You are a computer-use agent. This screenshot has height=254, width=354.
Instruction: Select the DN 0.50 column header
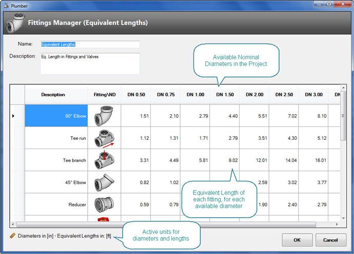click(x=136, y=95)
